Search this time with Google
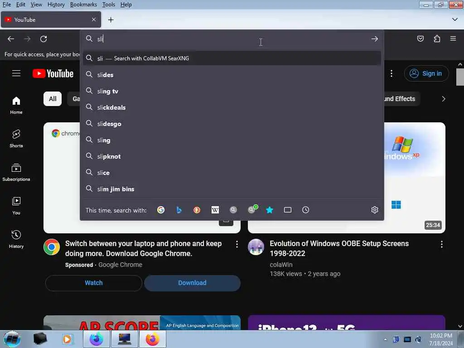 [161, 210]
